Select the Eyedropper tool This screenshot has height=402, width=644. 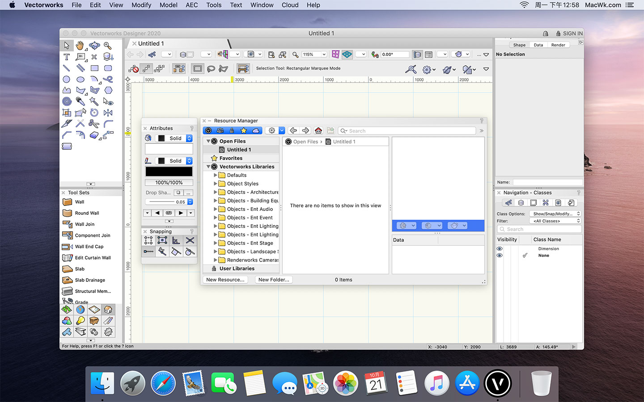[80, 101]
